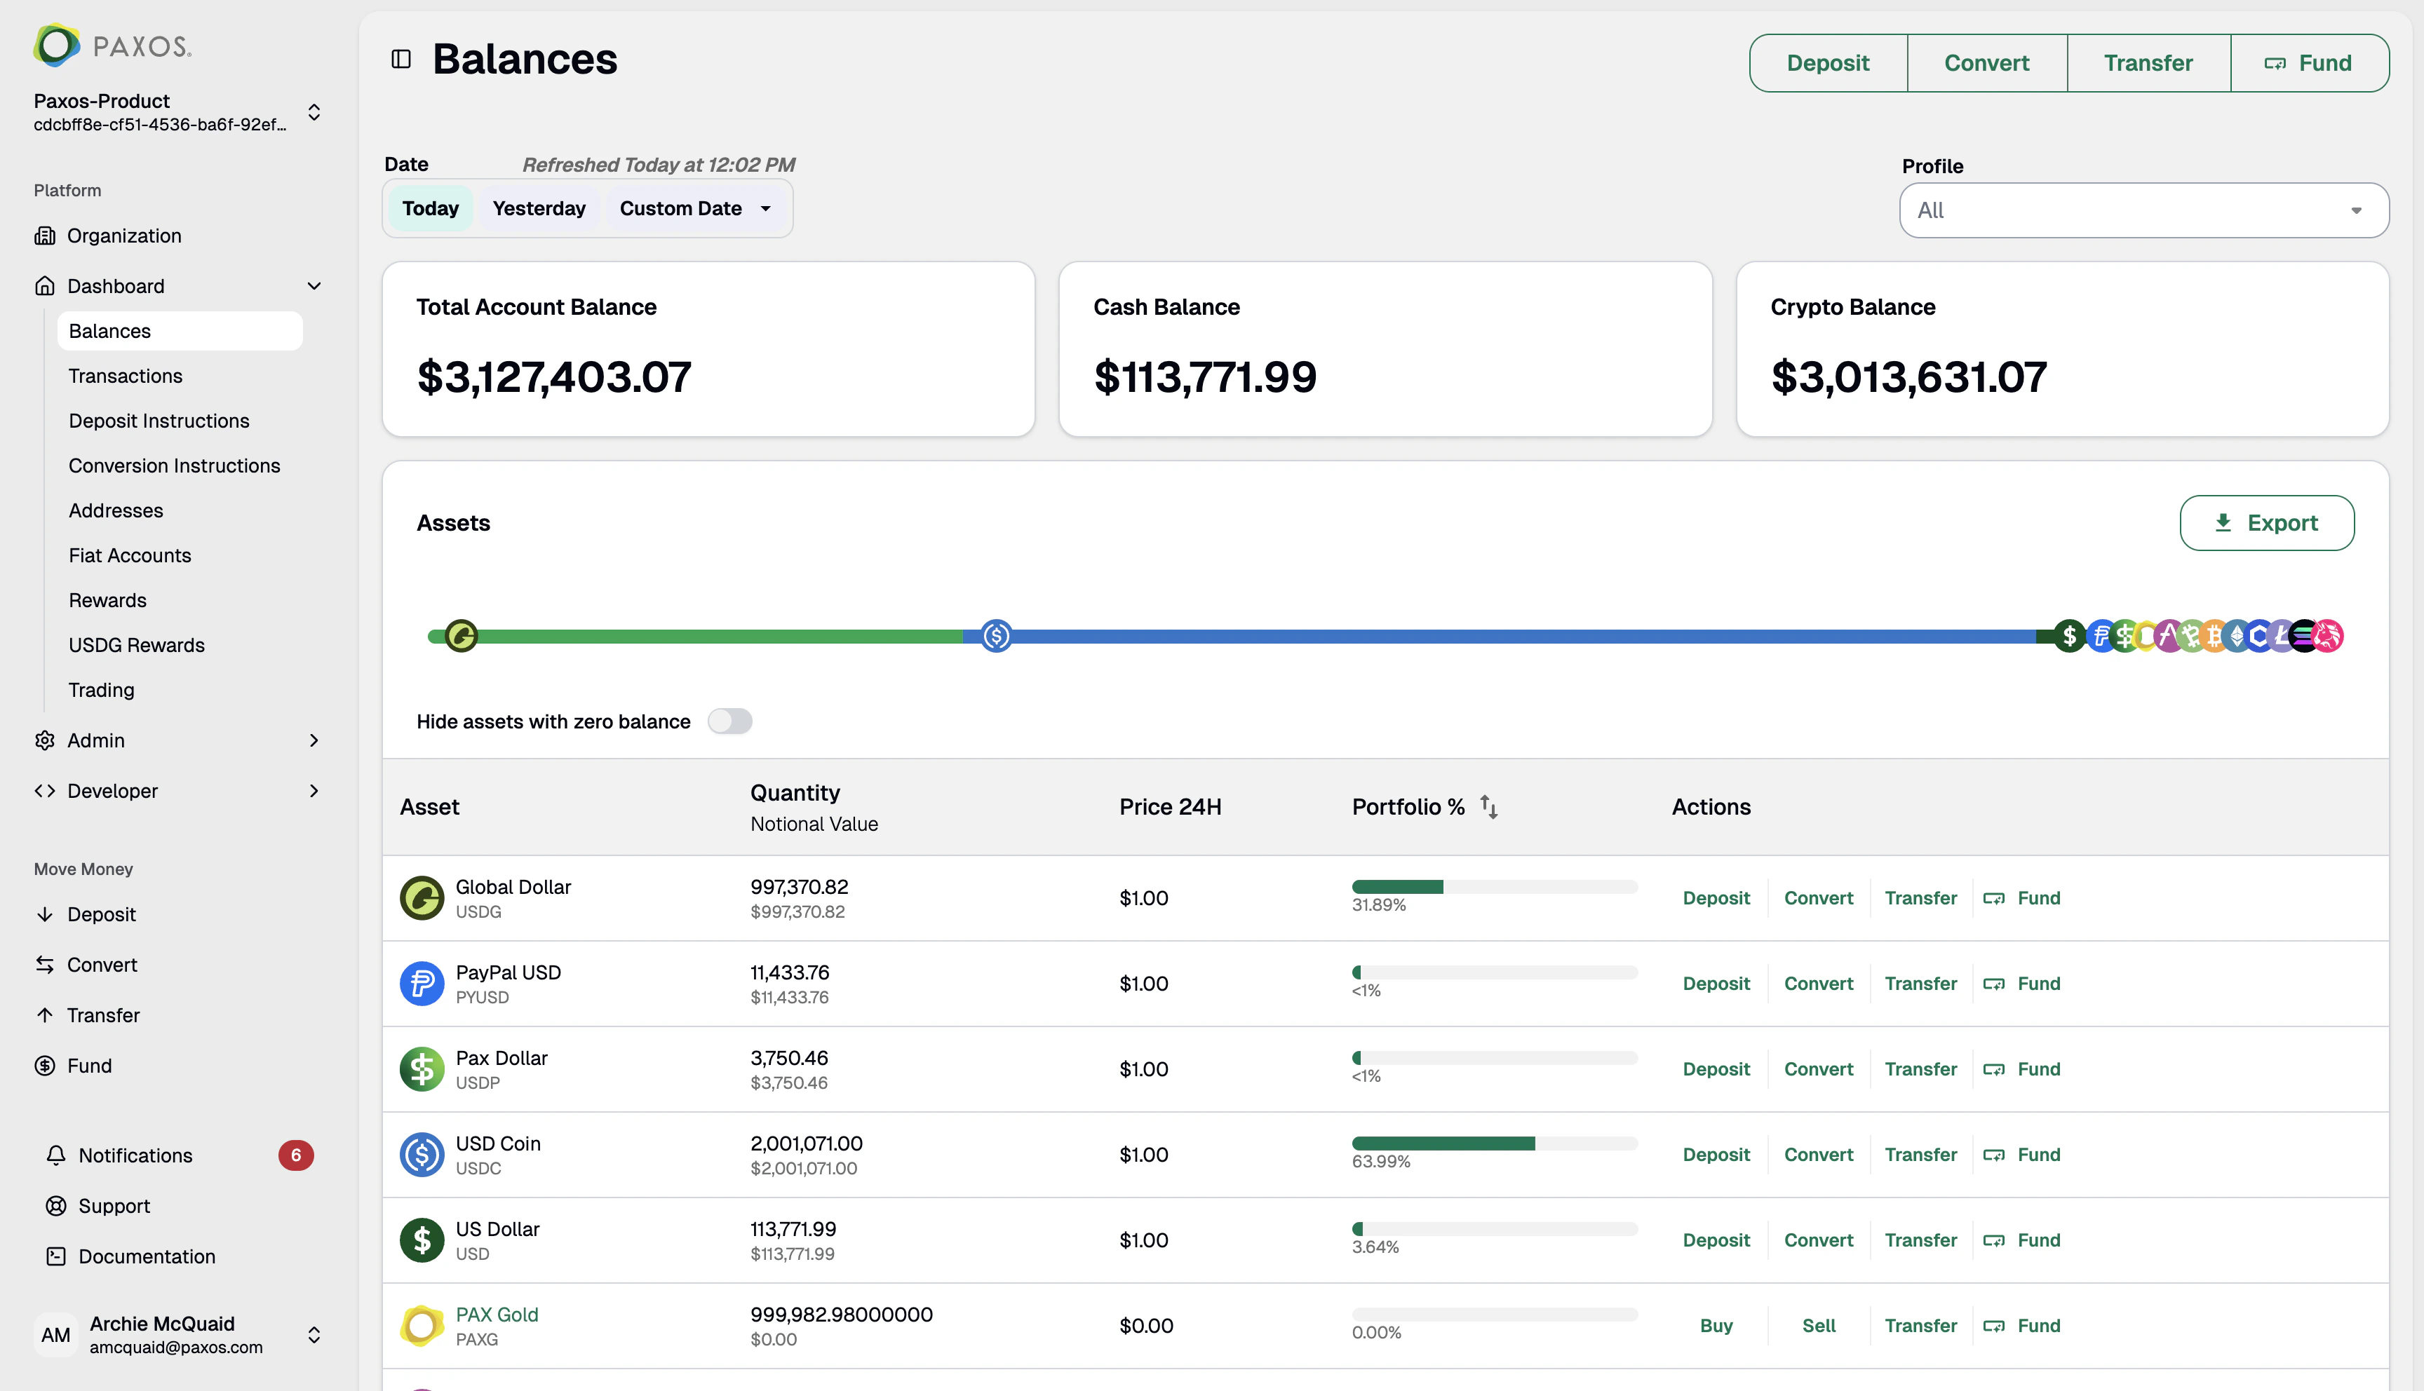Click the Admin gear icon
Image resolution: width=2424 pixels, height=1391 pixels.
pyautogui.click(x=45, y=740)
